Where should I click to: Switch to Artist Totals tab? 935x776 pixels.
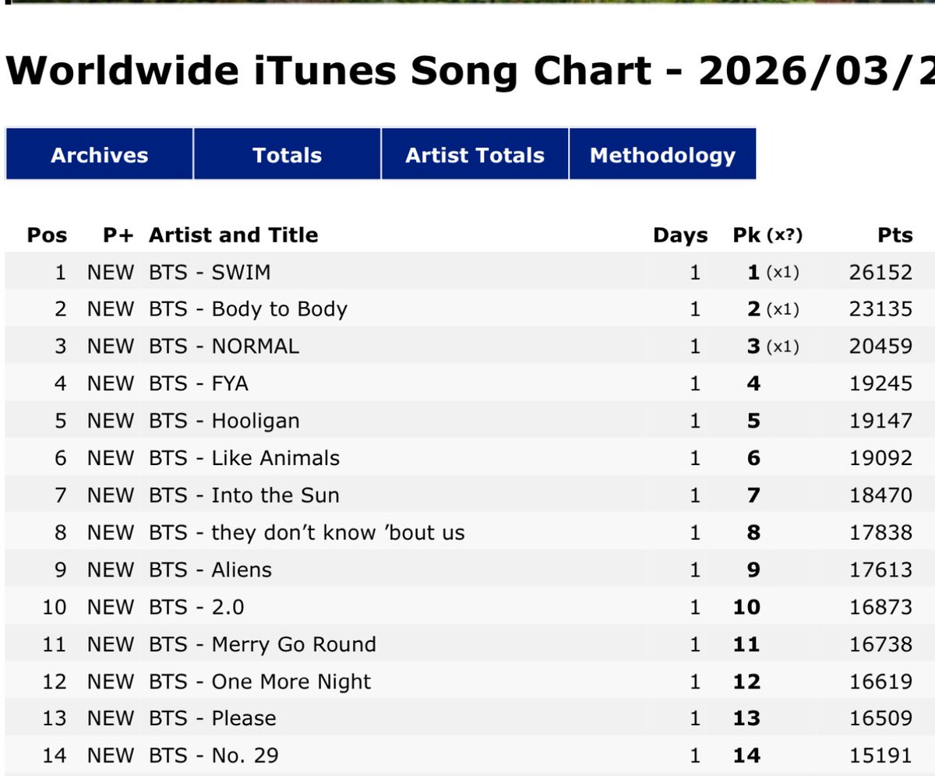[475, 154]
